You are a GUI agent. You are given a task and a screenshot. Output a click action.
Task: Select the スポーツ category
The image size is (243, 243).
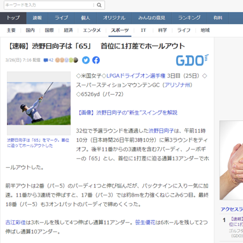120,31
